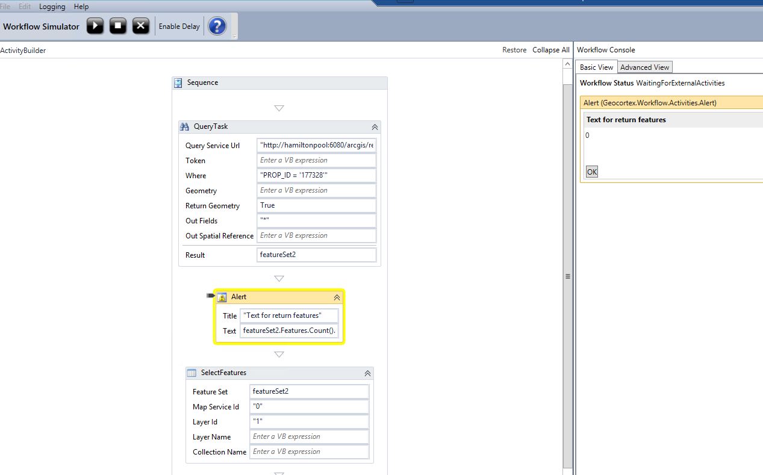Click the drop arrow between Alert and SelectFeatures

point(279,355)
